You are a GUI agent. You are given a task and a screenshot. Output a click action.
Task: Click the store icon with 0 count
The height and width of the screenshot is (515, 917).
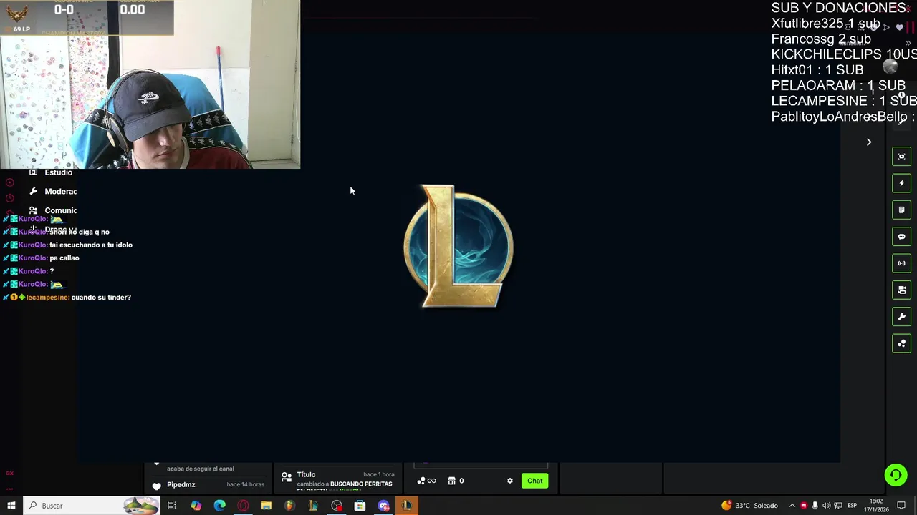[x=456, y=481]
